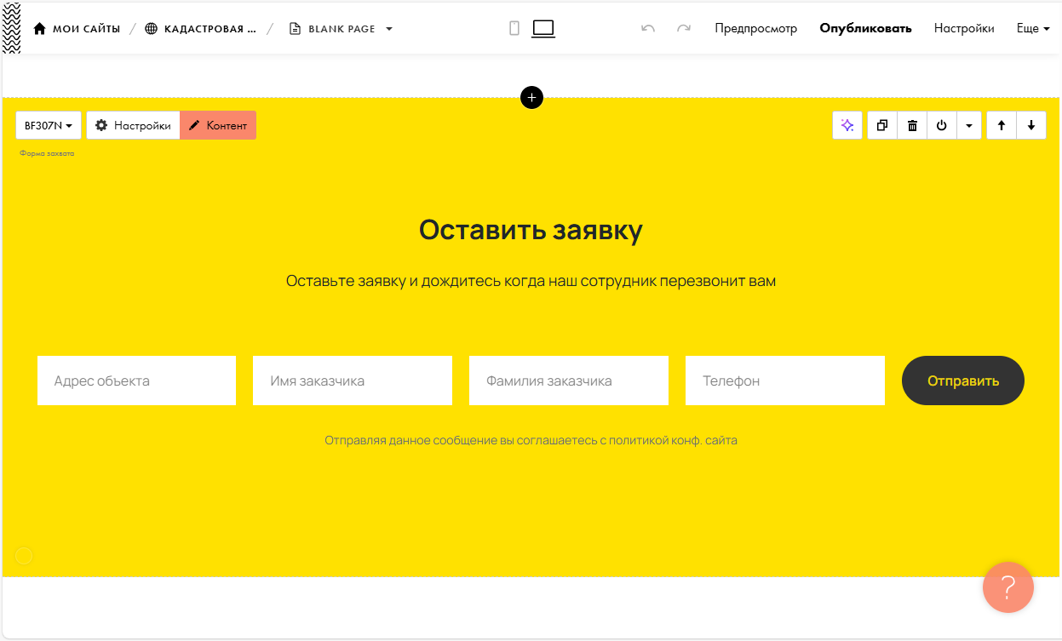Image resolution: width=1062 pixels, height=641 pixels.
Task: Open Настройки in the top menu
Action: coord(964,28)
